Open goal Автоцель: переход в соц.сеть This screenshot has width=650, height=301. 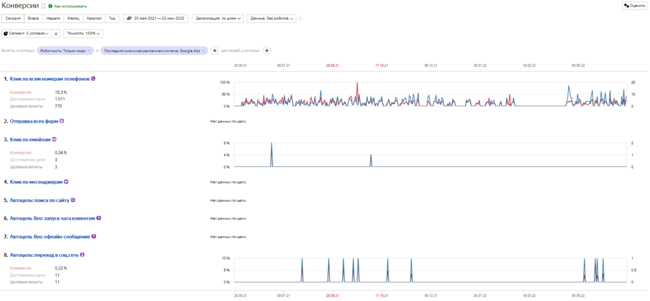(44, 255)
